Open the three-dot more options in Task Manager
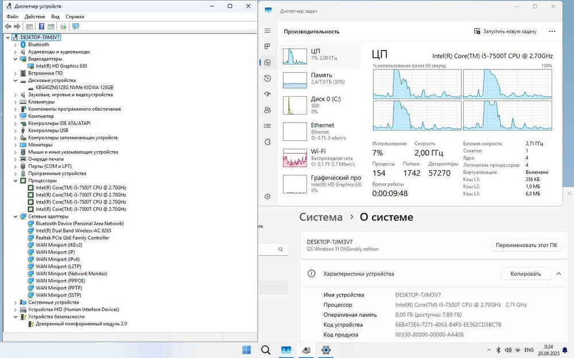574x358 pixels. [552, 32]
